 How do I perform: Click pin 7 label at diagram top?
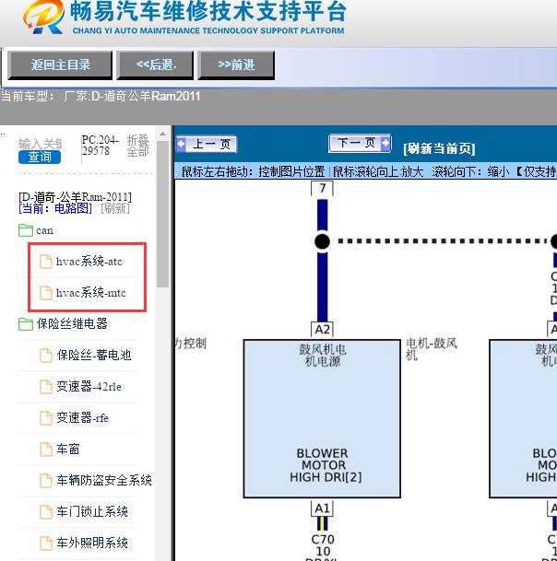point(323,188)
